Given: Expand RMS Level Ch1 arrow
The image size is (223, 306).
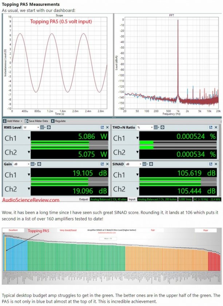Looking at the screenshot, I should (29, 138).
